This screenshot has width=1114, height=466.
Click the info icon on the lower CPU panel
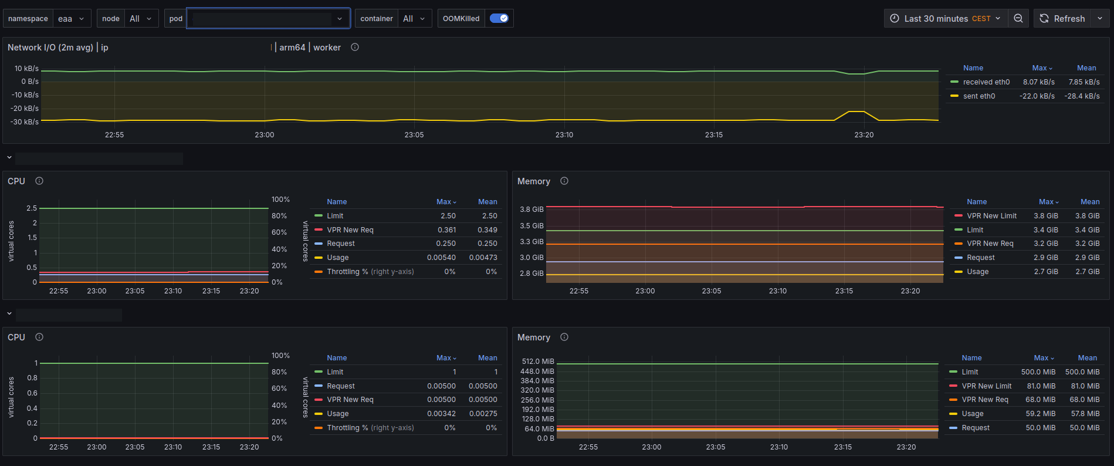(39, 337)
